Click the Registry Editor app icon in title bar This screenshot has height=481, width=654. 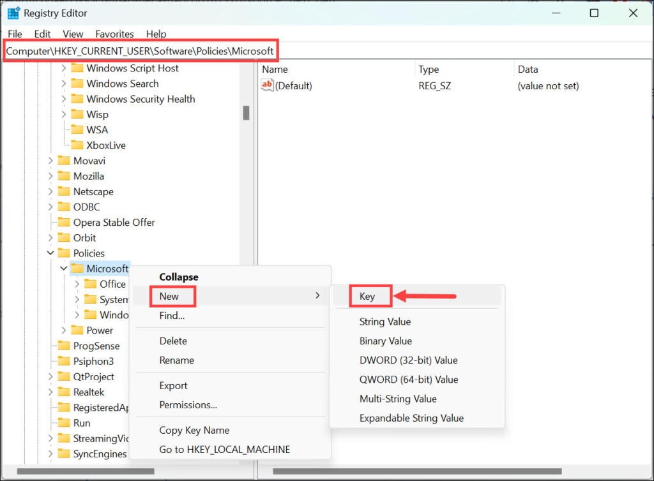[13, 13]
